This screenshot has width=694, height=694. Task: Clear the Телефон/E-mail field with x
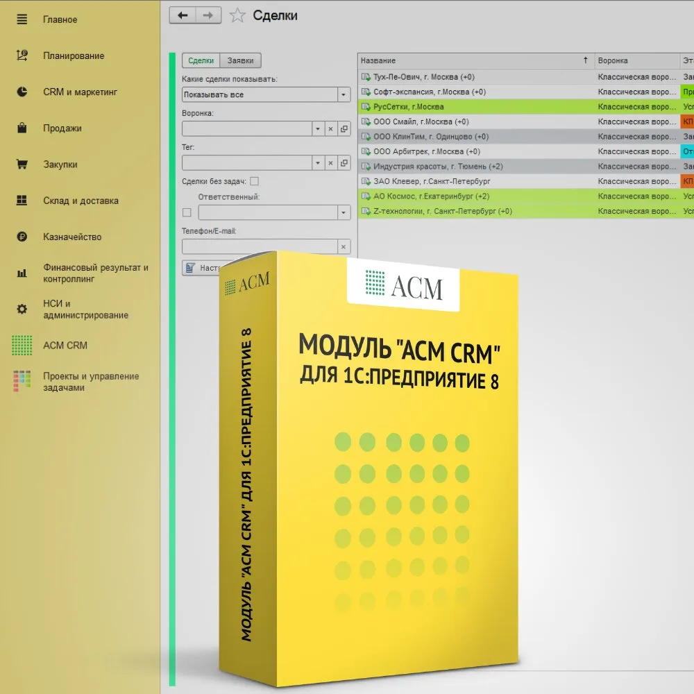tap(344, 246)
